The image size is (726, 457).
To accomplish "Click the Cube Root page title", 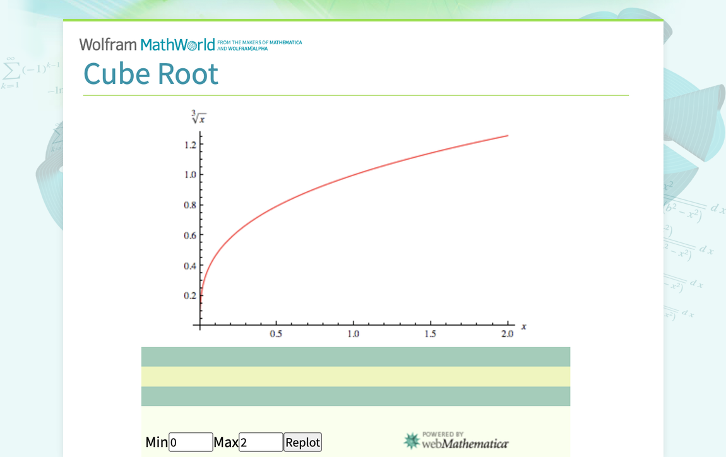I will click(151, 74).
